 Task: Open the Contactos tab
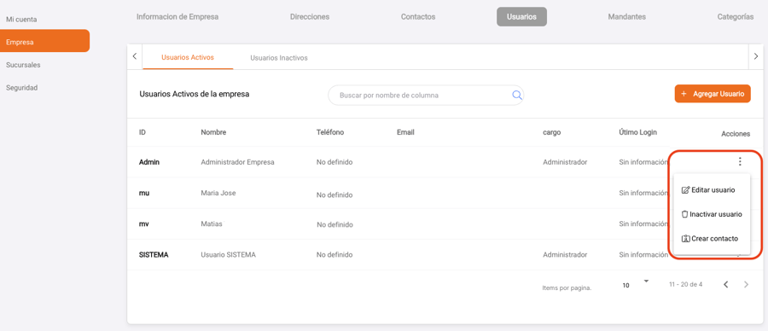point(418,17)
